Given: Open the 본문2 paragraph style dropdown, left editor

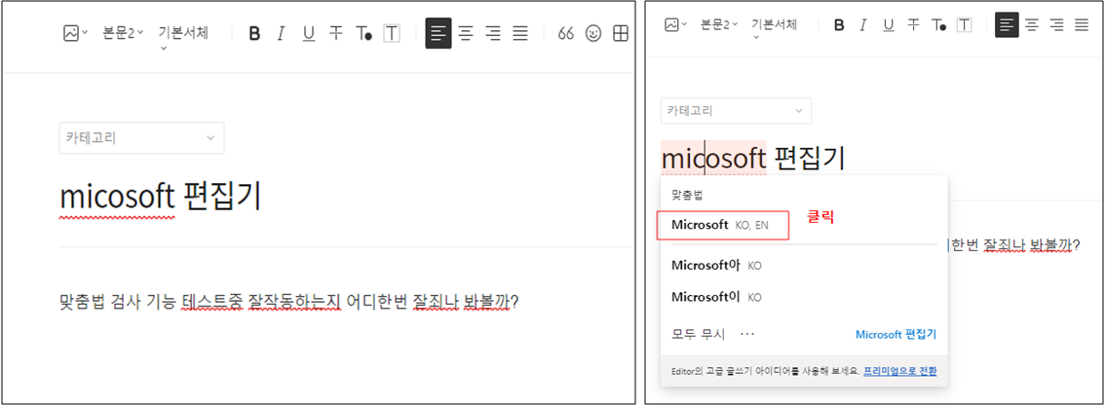Looking at the screenshot, I should pyautogui.click(x=123, y=33).
